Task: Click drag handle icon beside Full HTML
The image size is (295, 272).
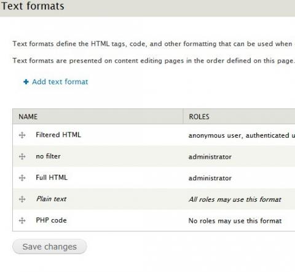Action: coord(22,178)
